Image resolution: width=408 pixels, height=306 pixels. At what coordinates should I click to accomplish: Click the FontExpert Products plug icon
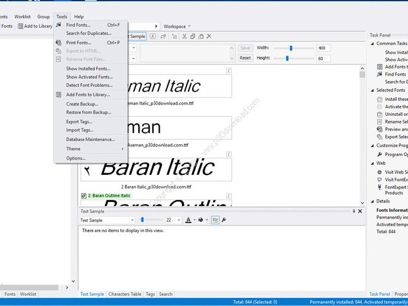coord(380,187)
